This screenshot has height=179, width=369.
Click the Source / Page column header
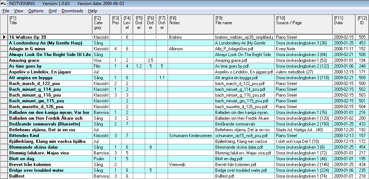(303, 23)
